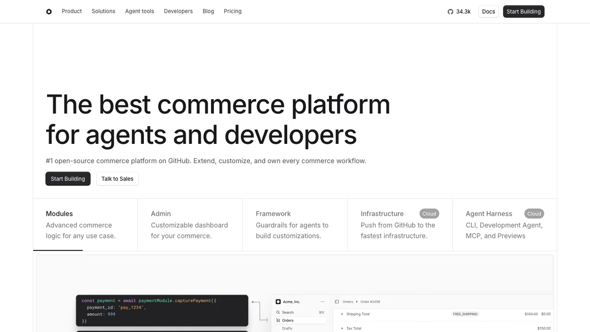Open the Solutions menu
The image size is (590, 332).
(103, 11)
